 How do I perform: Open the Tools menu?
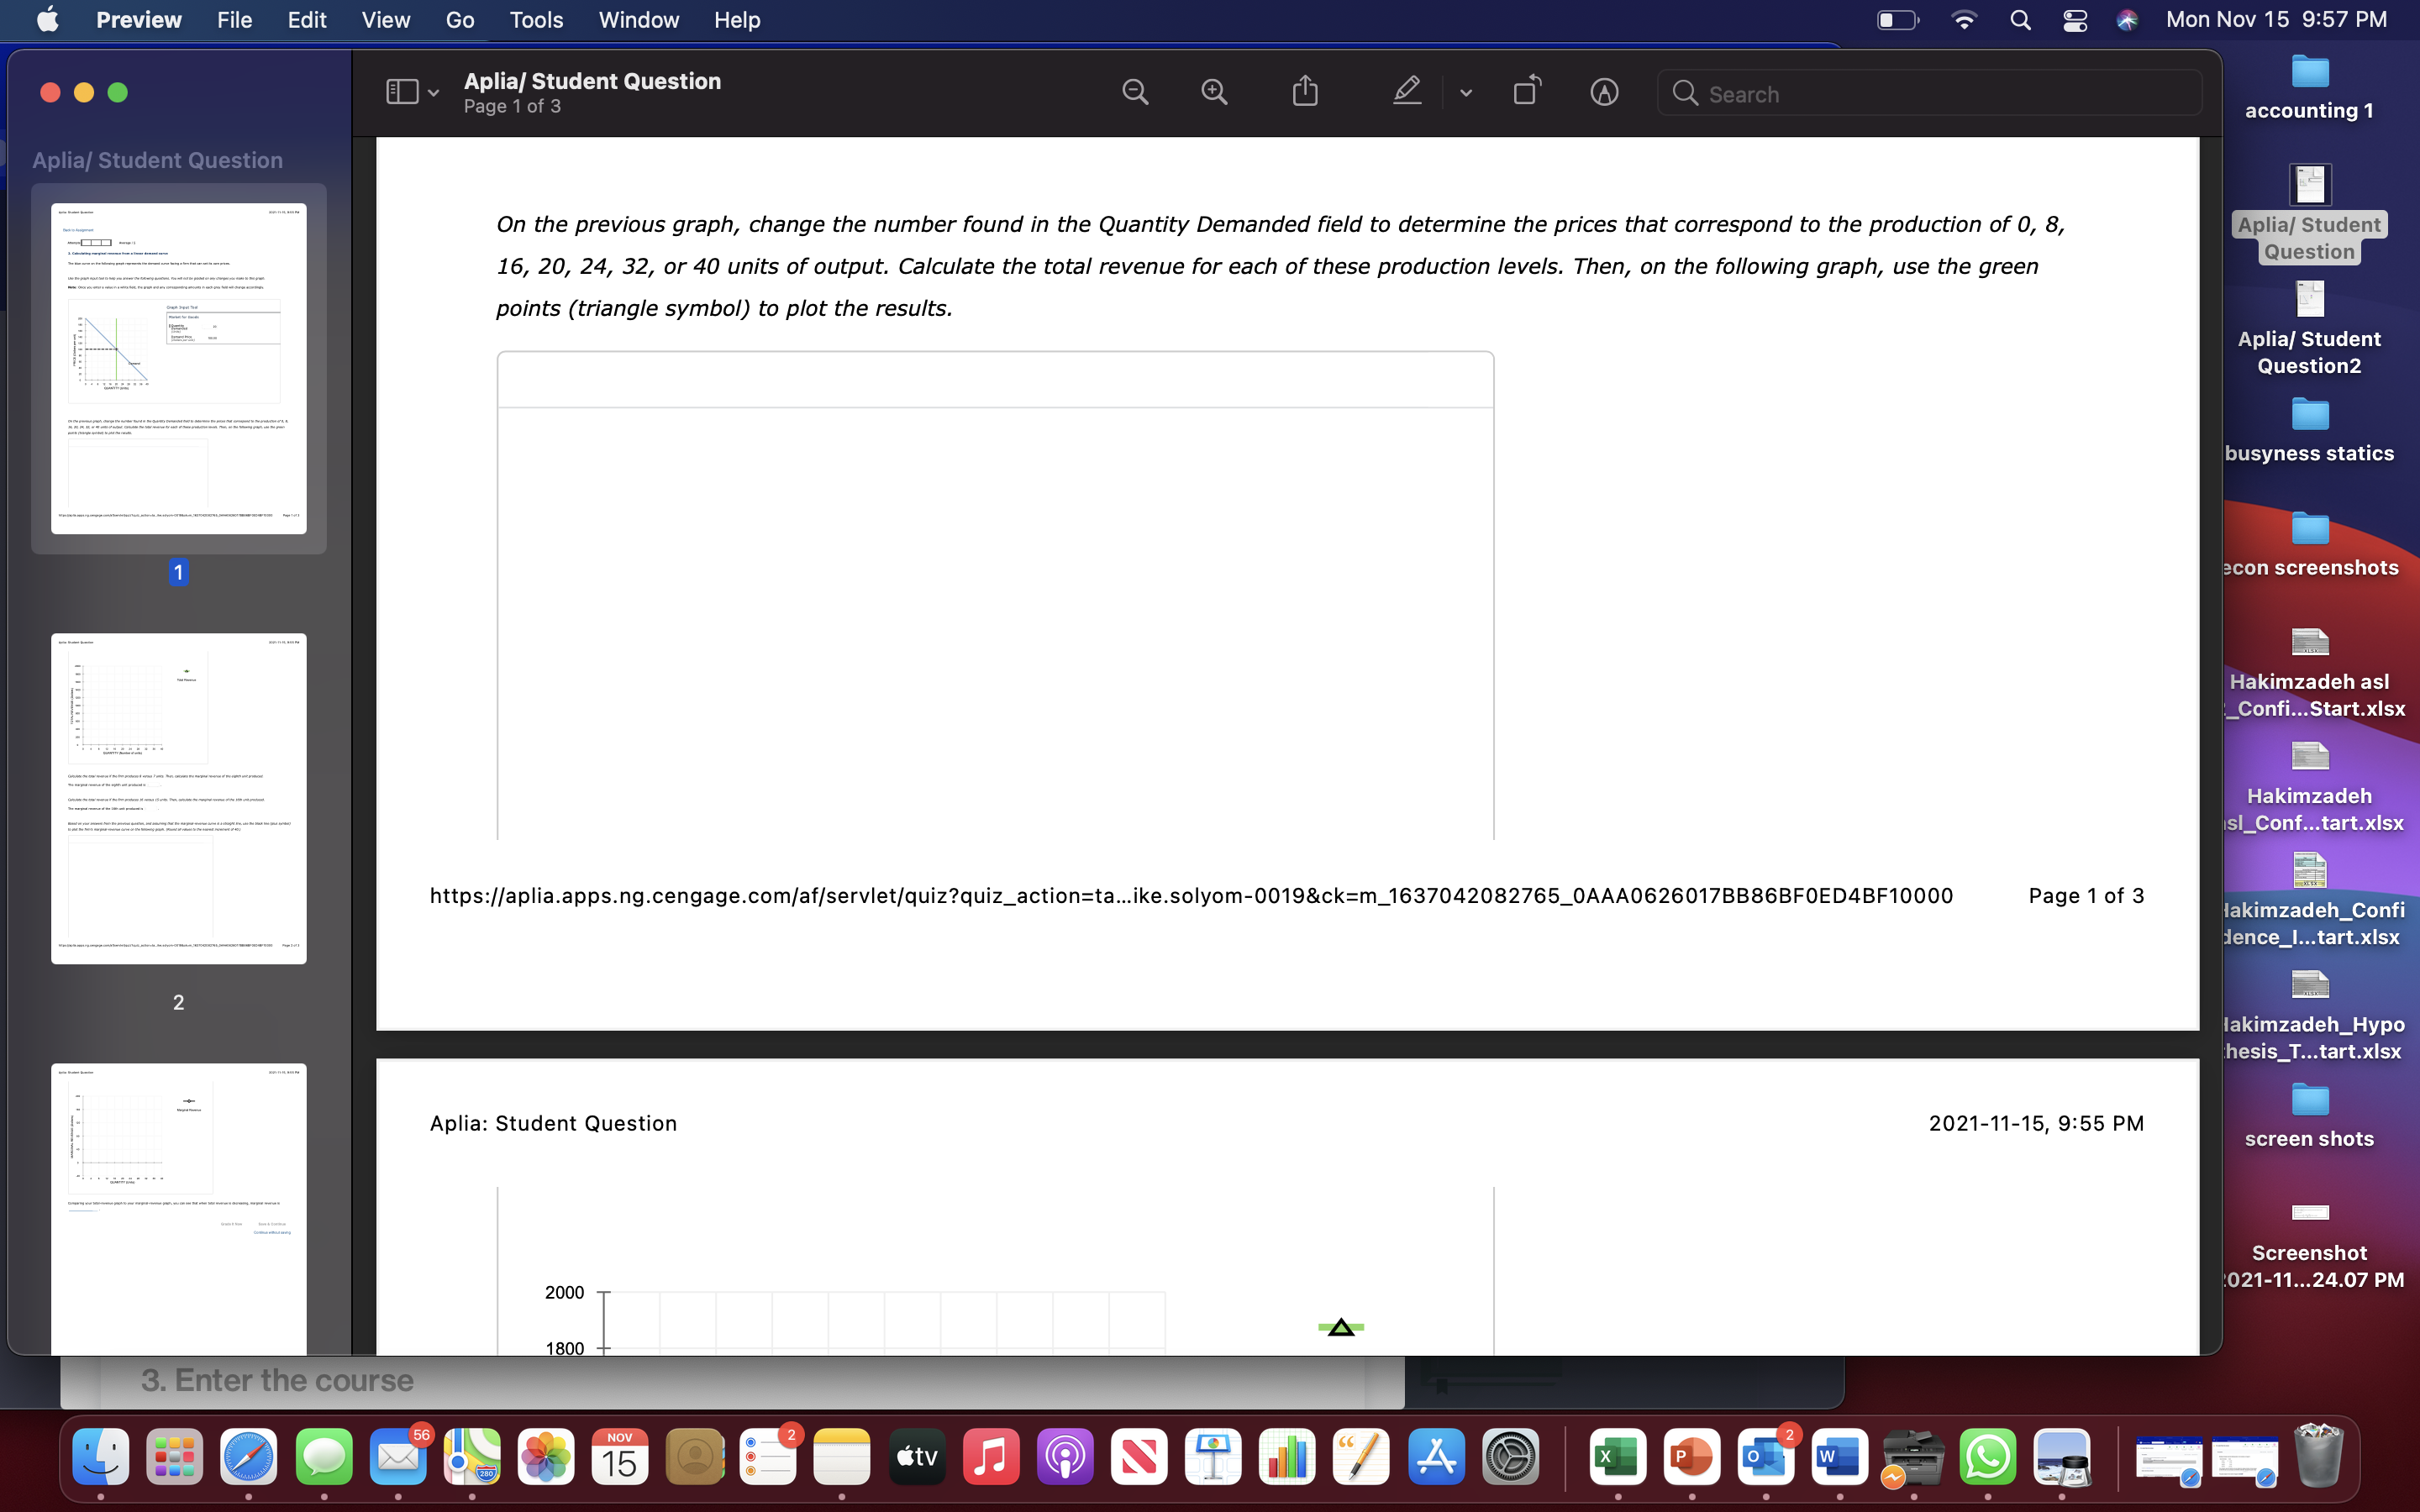tap(536, 20)
